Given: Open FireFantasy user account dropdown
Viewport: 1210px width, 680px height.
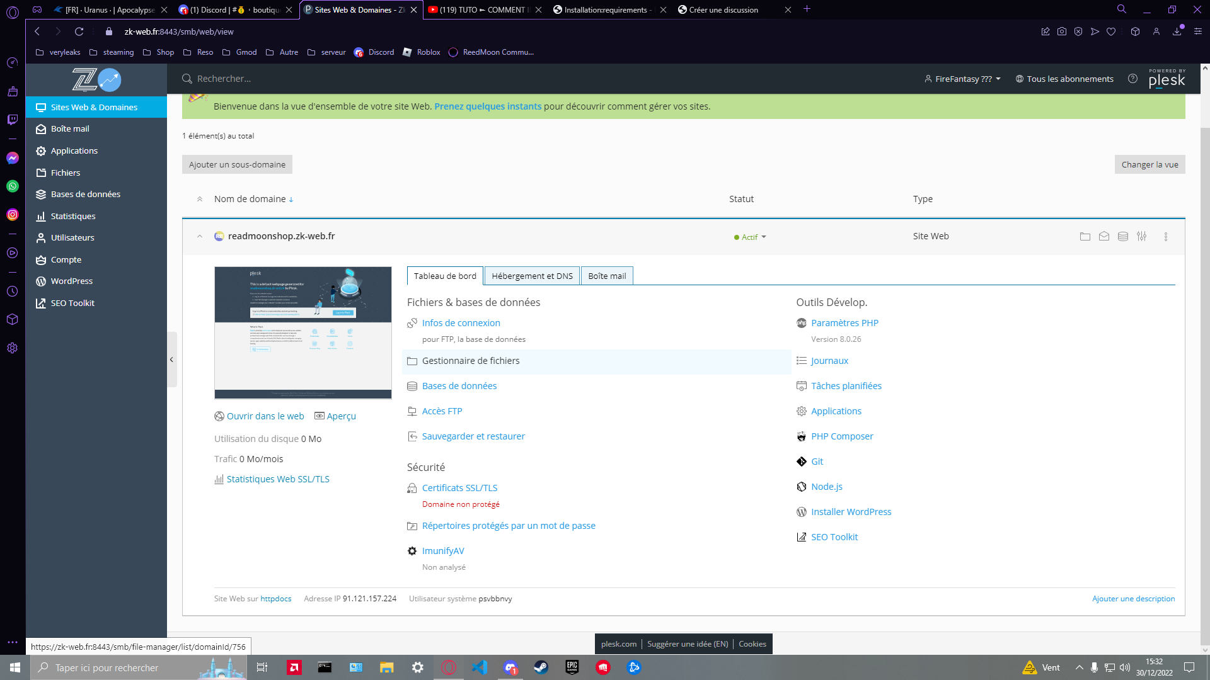Looking at the screenshot, I should (x=962, y=79).
